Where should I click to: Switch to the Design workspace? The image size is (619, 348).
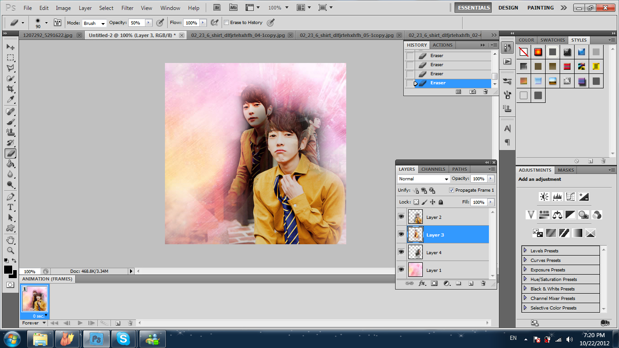[x=508, y=8]
